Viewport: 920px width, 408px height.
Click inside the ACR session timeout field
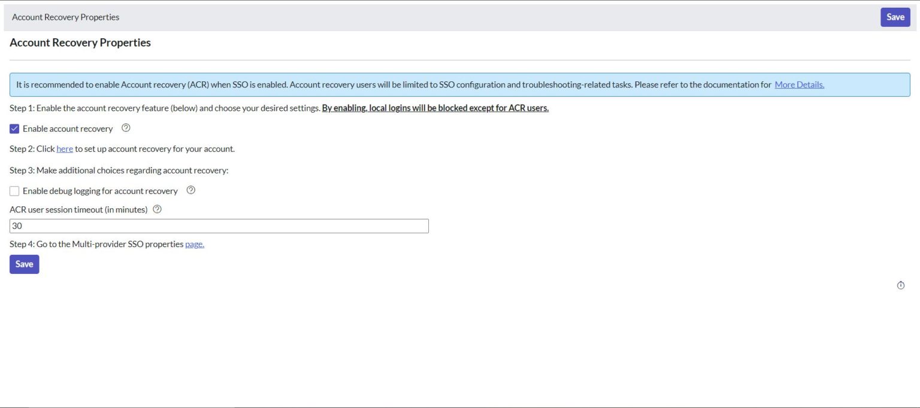coord(219,226)
